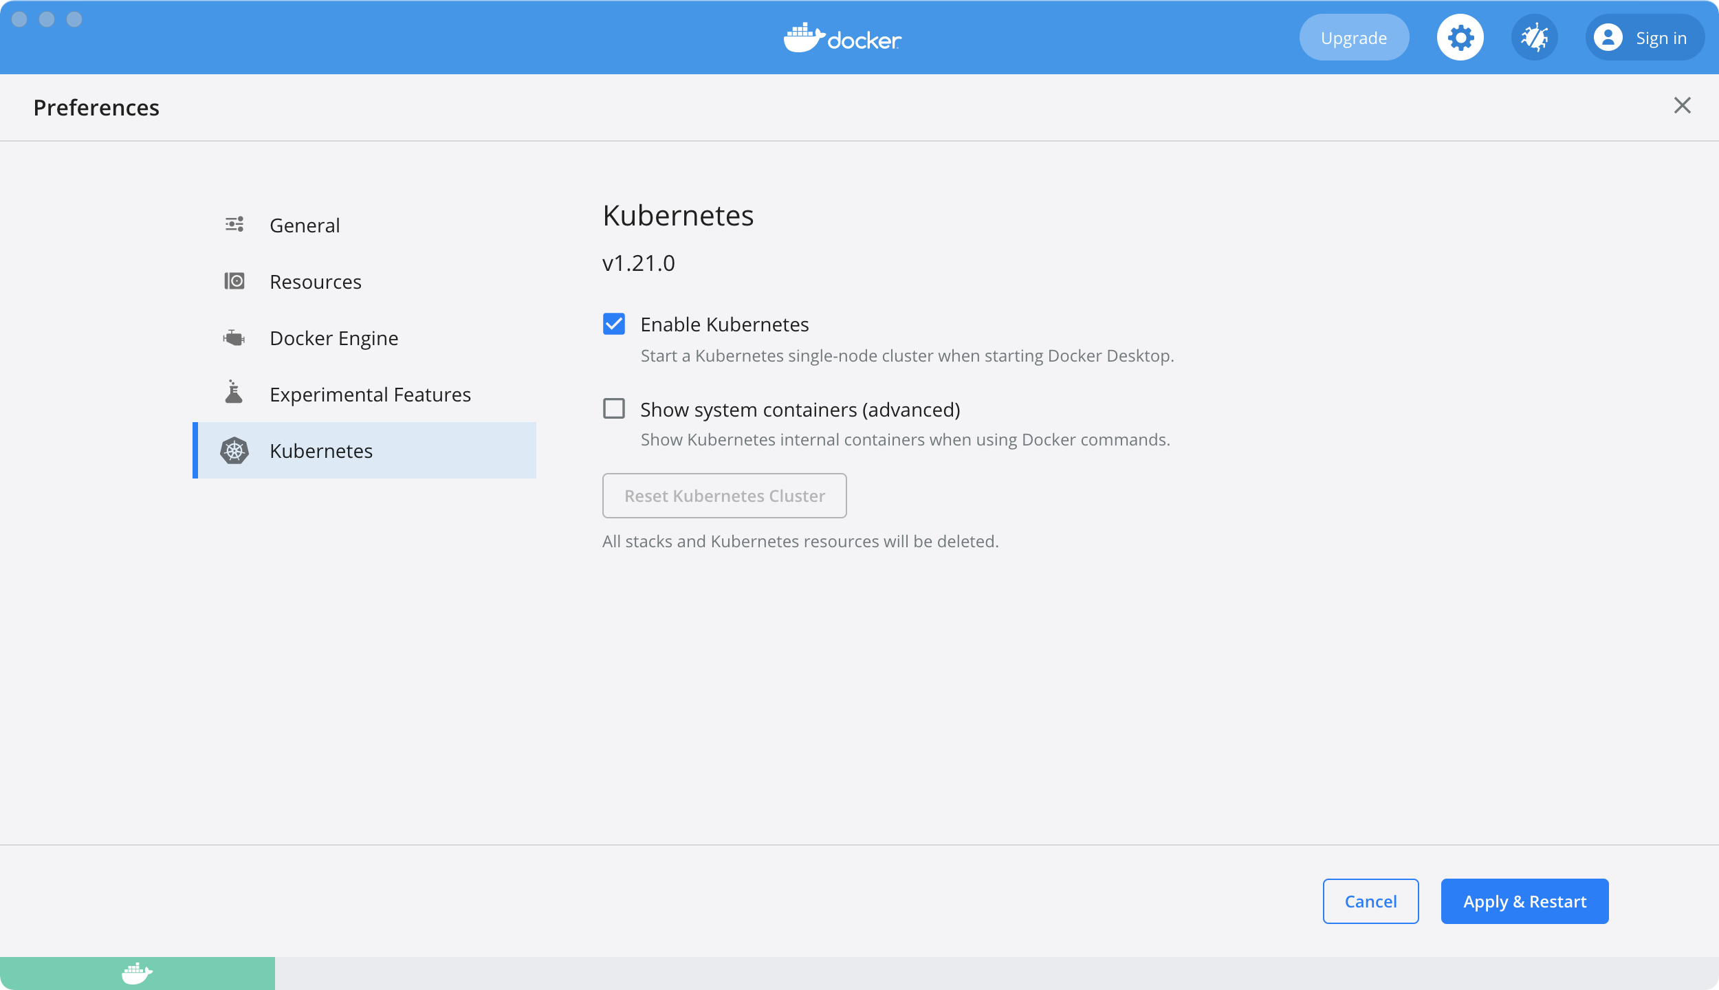Screen dimensions: 1719x990
Task: Click the Reset Kubernetes Cluster button
Action: (x=725, y=496)
